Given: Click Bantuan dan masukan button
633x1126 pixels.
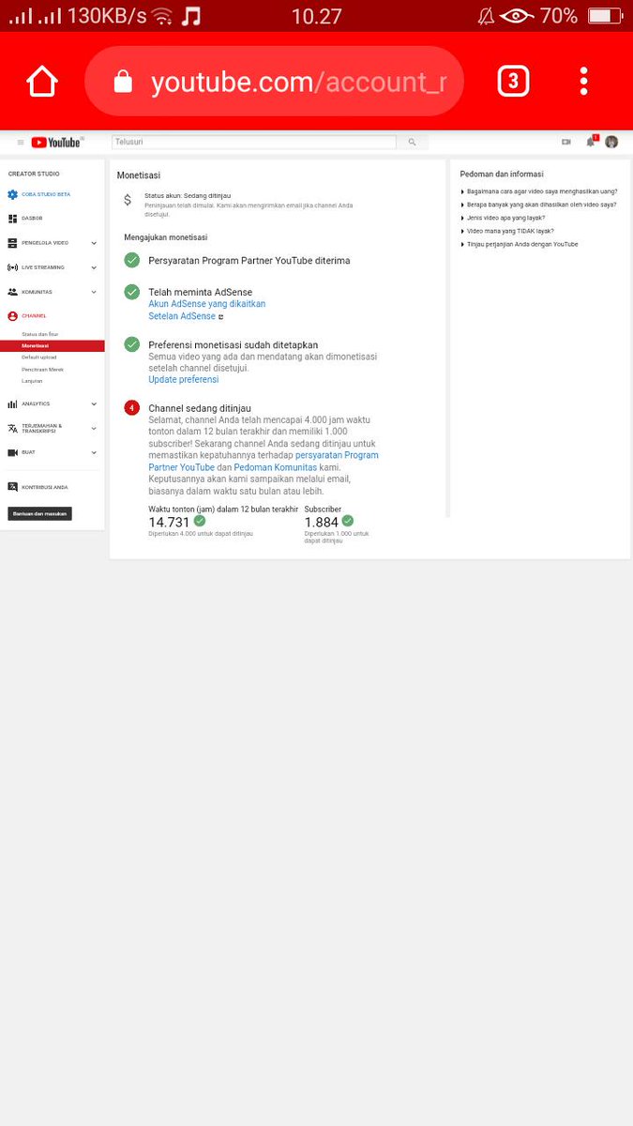Looking at the screenshot, I should (39, 513).
